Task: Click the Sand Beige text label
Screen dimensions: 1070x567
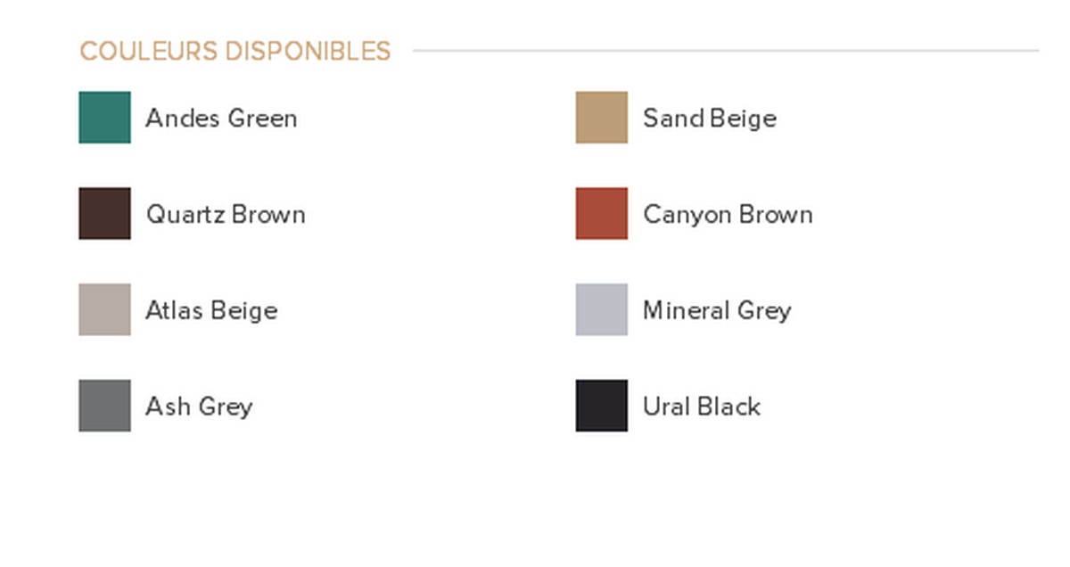Action: coord(710,119)
